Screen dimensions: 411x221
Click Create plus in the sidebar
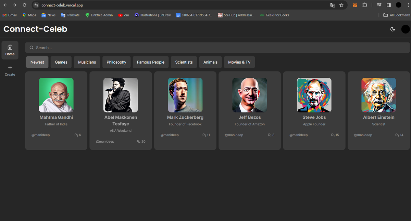[10, 70]
